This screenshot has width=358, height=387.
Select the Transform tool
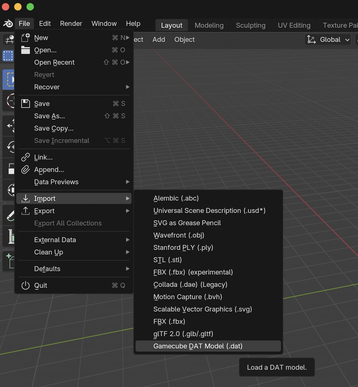click(9, 190)
